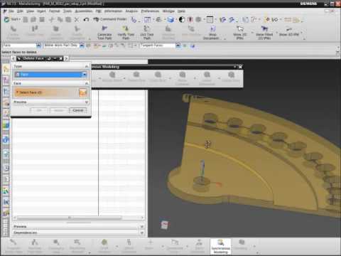Viewport: 341px width, 256px height.
Task: Open the Information menu
Action: [x=113, y=11]
